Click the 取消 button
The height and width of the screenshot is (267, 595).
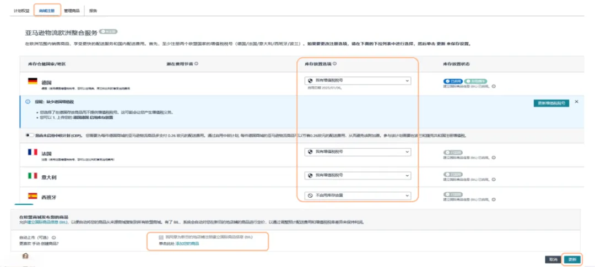[552, 259]
